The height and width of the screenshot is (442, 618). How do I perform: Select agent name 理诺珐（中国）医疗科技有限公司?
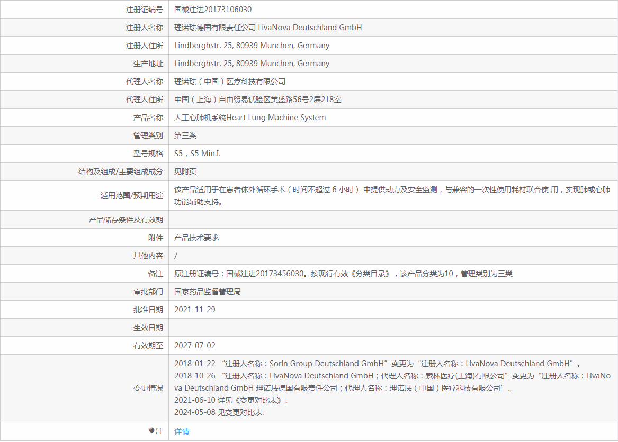[230, 82]
